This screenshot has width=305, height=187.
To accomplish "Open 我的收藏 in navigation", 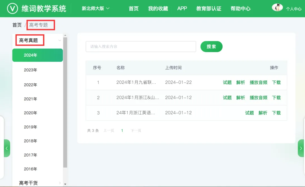I will coord(158,8).
